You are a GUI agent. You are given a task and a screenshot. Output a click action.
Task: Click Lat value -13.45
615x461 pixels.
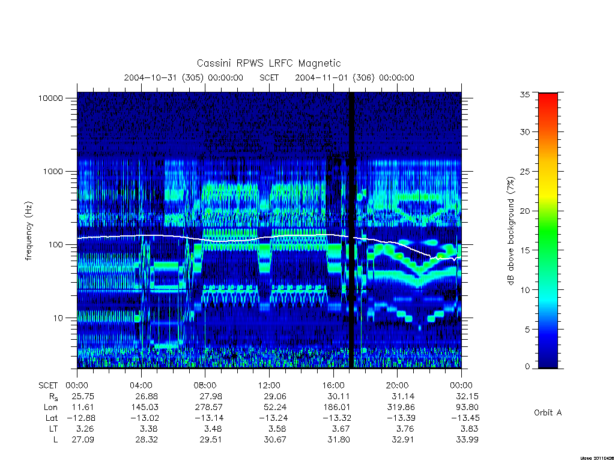point(464,418)
